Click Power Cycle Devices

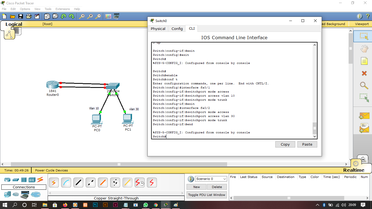[x=51, y=170]
